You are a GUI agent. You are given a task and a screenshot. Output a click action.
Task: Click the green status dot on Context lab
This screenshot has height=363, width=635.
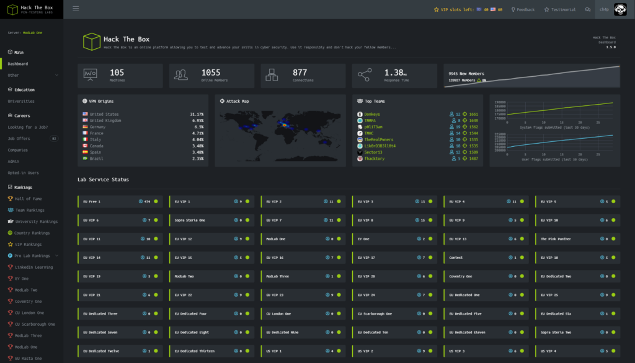point(522,257)
